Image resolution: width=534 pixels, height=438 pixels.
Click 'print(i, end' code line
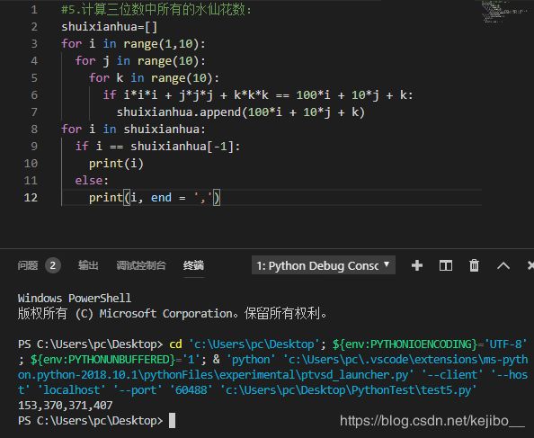coord(155,198)
